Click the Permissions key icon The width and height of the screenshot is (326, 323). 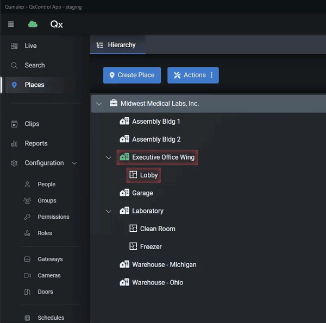(x=27, y=217)
